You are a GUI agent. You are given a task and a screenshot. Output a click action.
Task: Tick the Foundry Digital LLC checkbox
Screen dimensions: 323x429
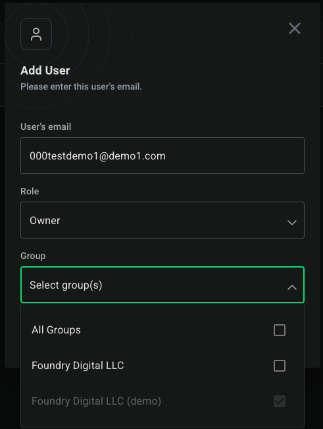click(280, 366)
